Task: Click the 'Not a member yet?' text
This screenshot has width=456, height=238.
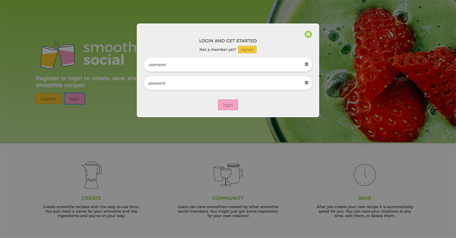Action: click(x=218, y=50)
